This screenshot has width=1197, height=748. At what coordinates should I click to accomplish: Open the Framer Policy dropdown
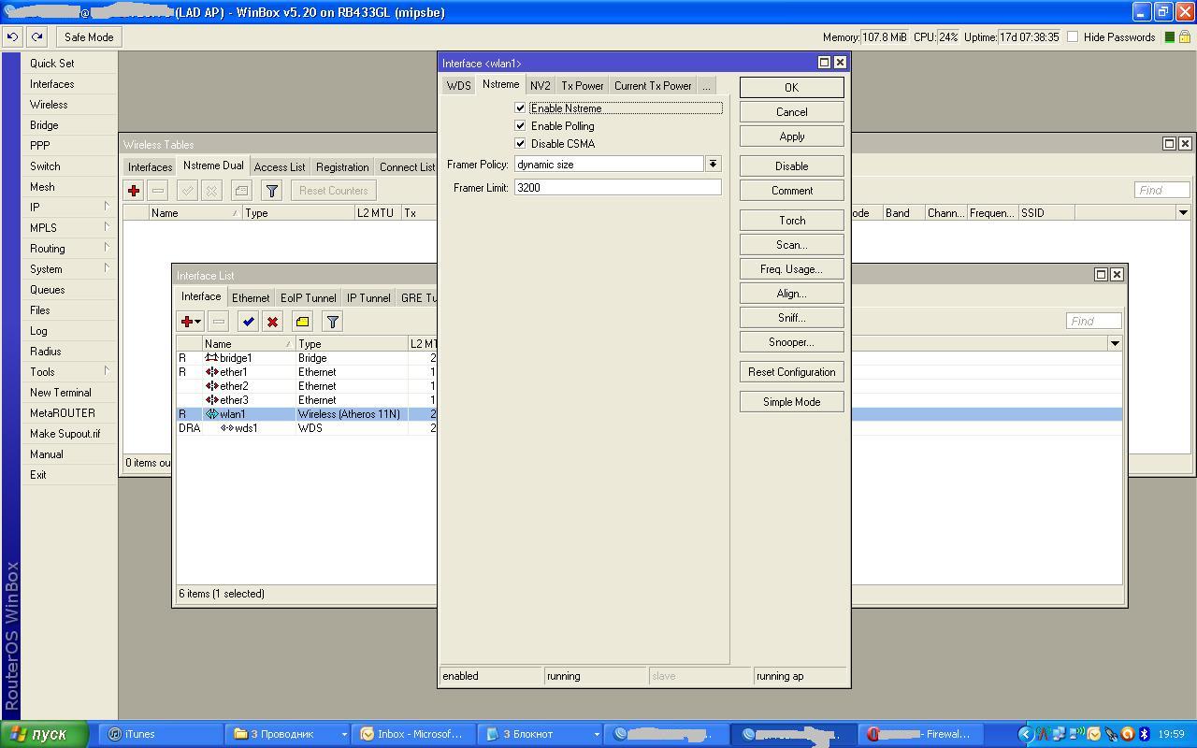tap(713, 165)
